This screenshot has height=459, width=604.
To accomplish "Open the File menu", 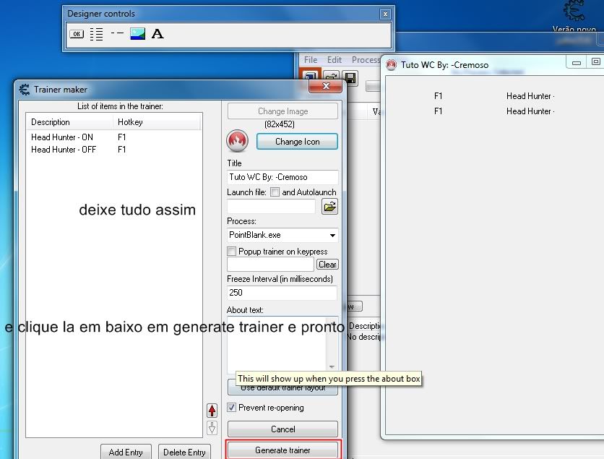I will [x=311, y=60].
